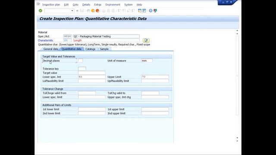Click the gray Back toolbar icon

pos(88,11)
